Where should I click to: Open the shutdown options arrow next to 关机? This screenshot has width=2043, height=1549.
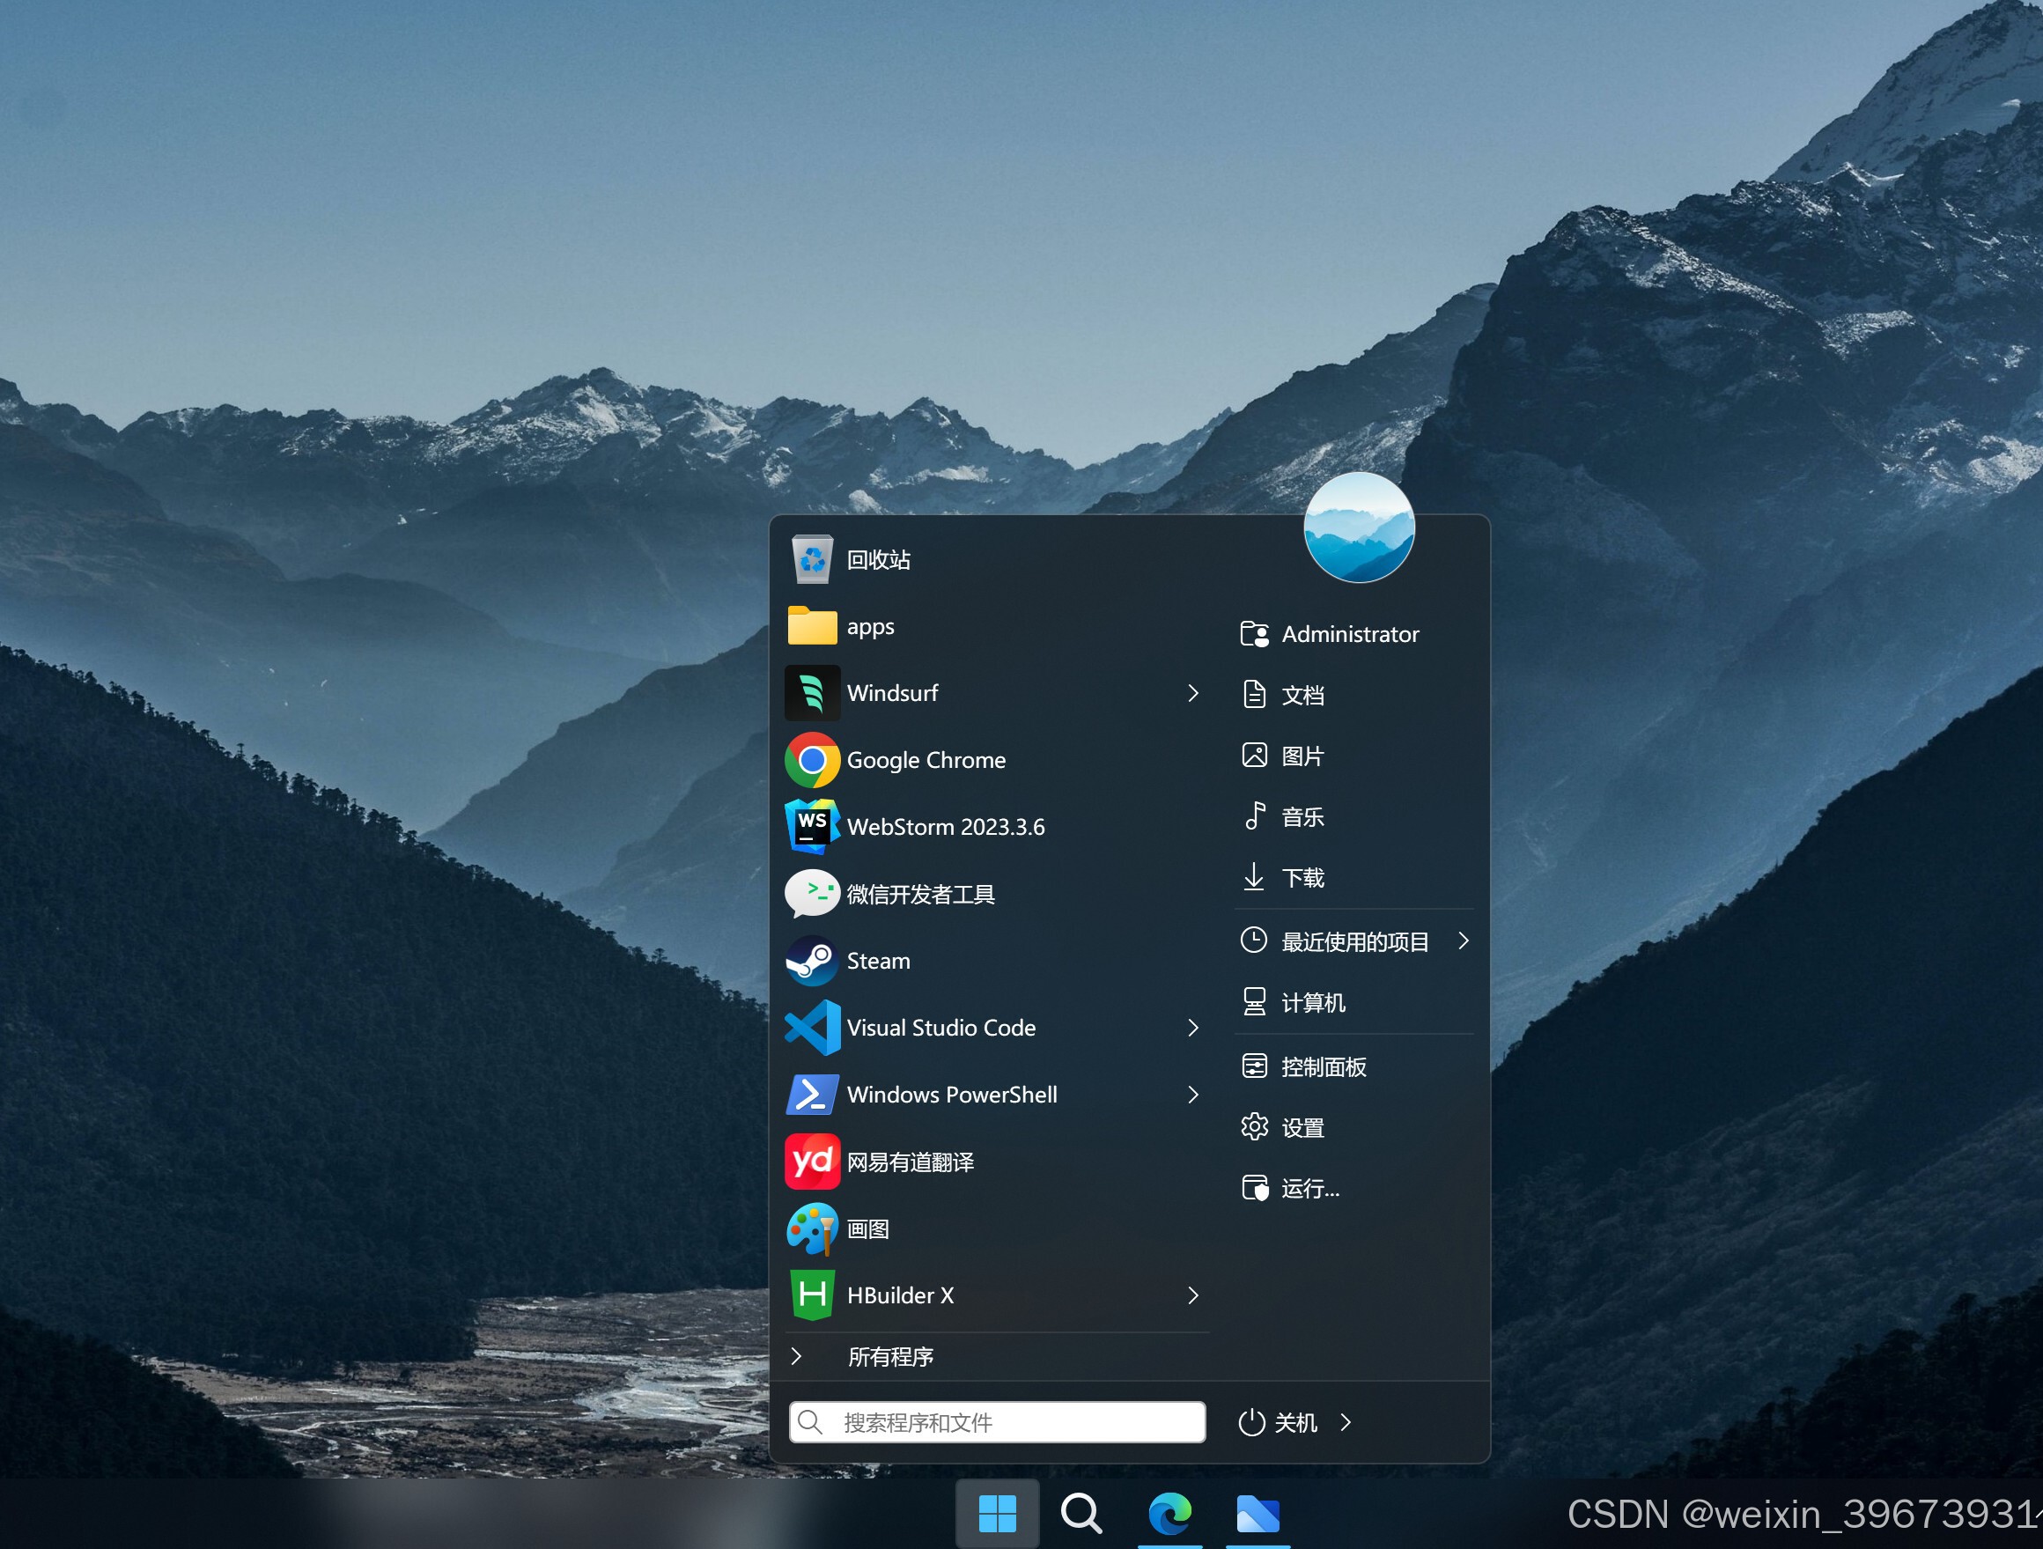[x=1346, y=1422]
